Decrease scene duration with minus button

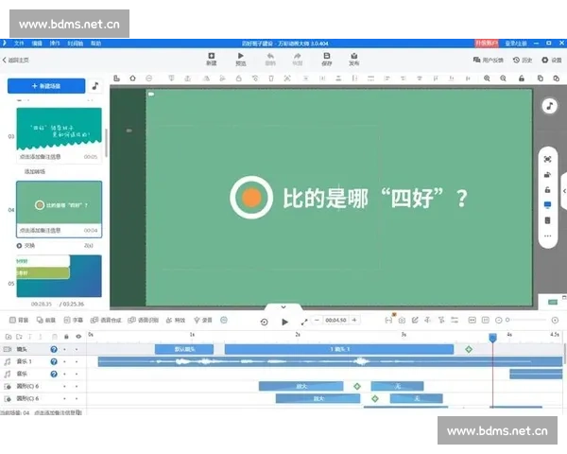pyautogui.click(x=317, y=320)
